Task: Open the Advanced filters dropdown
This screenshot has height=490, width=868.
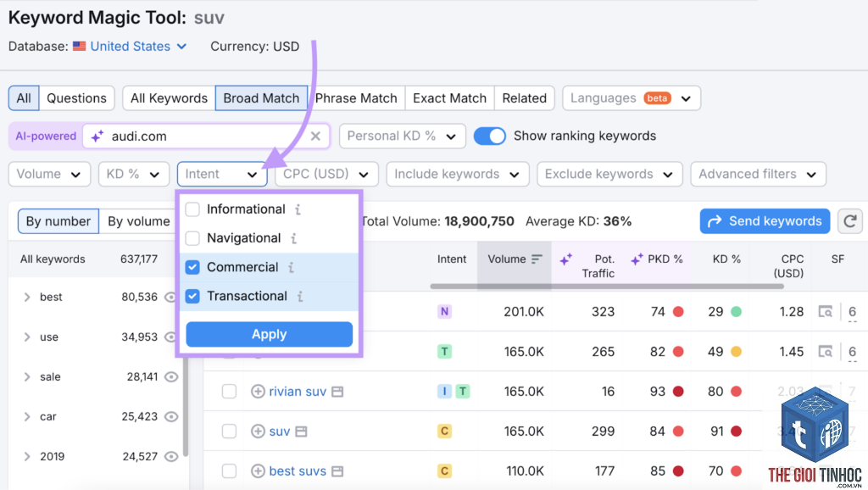Action: (758, 175)
